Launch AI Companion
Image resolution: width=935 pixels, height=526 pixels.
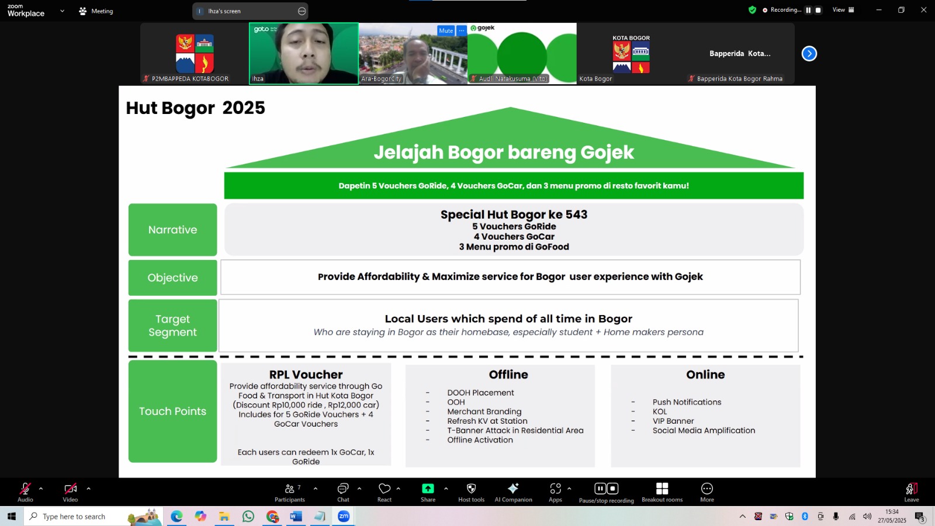pos(513,492)
